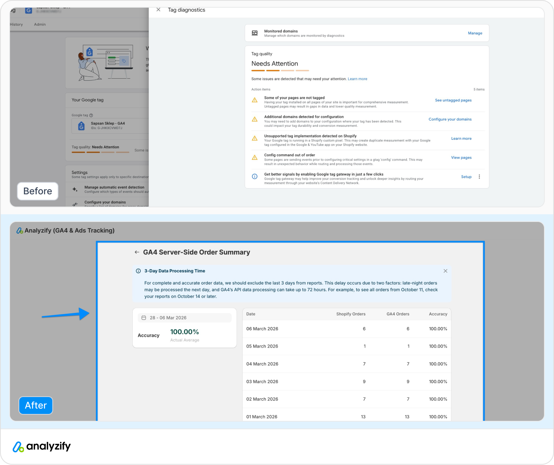This screenshot has height=465, width=554.
Task: Select the 03 March 2026 date cell
Action: tap(262, 382)
